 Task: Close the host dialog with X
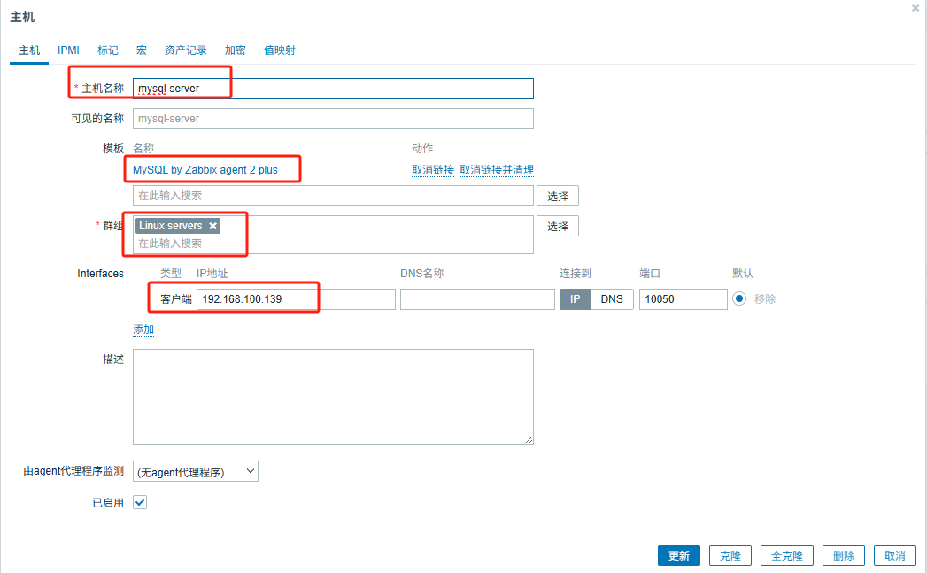pos(915,8)
